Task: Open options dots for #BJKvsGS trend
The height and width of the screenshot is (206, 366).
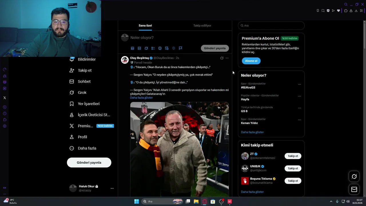Action: click(299, 84)
